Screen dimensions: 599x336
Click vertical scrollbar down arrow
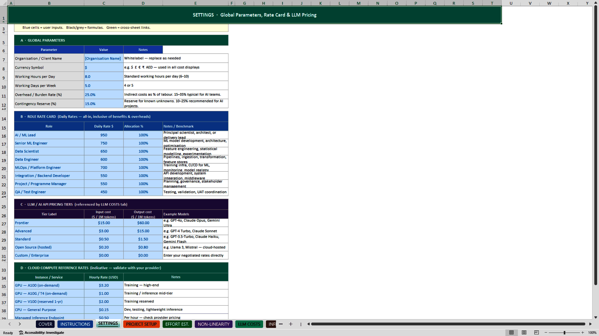(x=596, y=317)
